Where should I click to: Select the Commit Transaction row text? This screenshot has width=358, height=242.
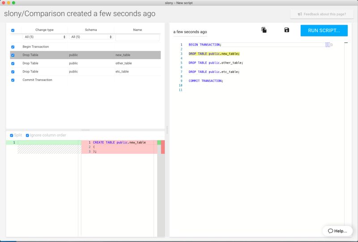[37, 80]
